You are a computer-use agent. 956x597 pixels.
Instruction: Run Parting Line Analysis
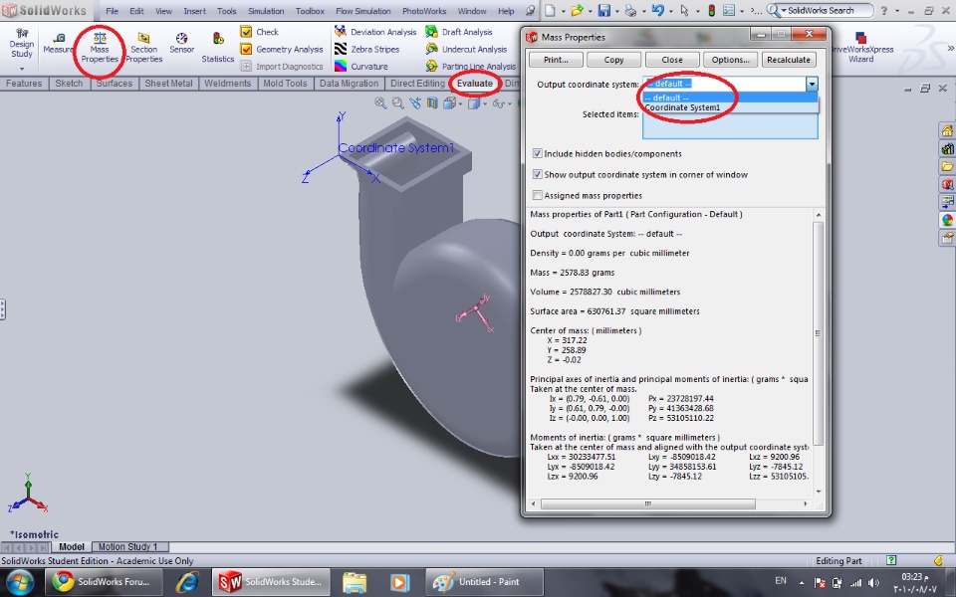pos(471,66)
